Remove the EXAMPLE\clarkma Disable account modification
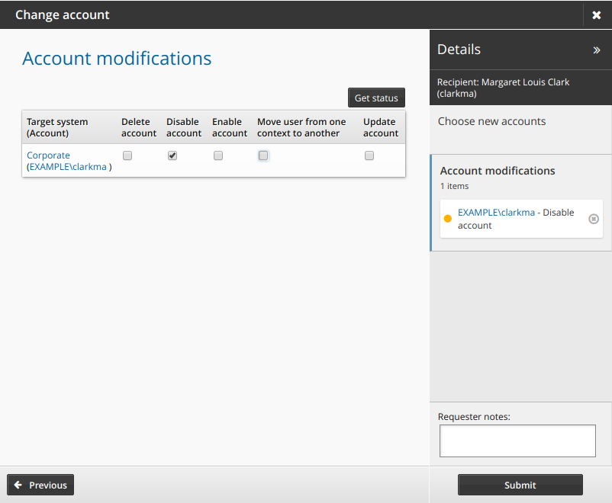The width and height of the screenshot is (612, 503). pos(594,219)
